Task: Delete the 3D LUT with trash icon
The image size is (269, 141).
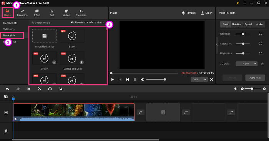Action: coord(262,64)
